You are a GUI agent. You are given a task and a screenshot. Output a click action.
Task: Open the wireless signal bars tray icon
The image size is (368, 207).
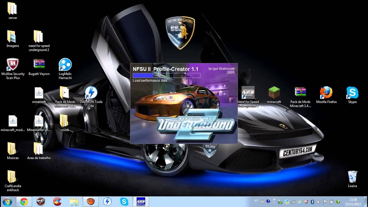tap(293, 202)
